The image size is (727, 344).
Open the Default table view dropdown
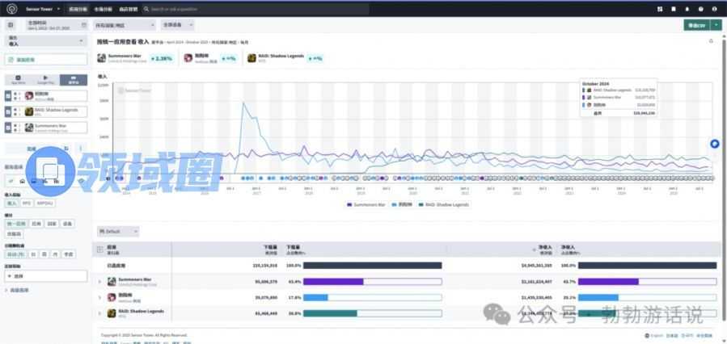coord(119,231)
